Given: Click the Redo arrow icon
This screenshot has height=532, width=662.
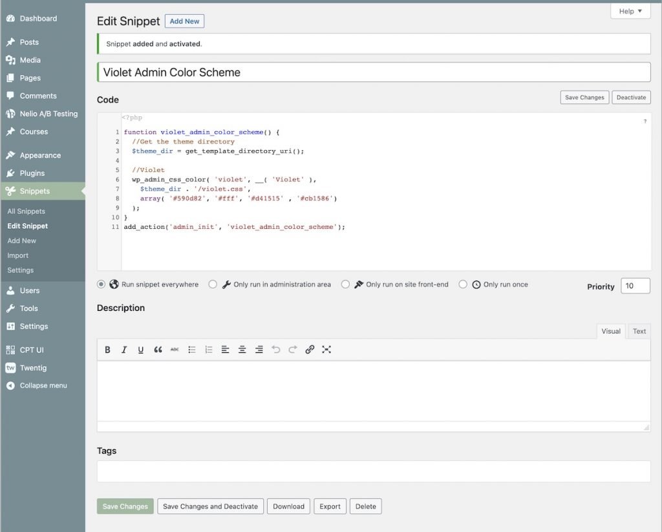Looking at the screenshot, I should (x=293, y=350).
